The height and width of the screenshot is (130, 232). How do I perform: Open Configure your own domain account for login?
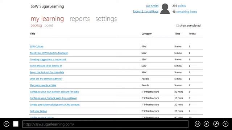coord(54,92)
